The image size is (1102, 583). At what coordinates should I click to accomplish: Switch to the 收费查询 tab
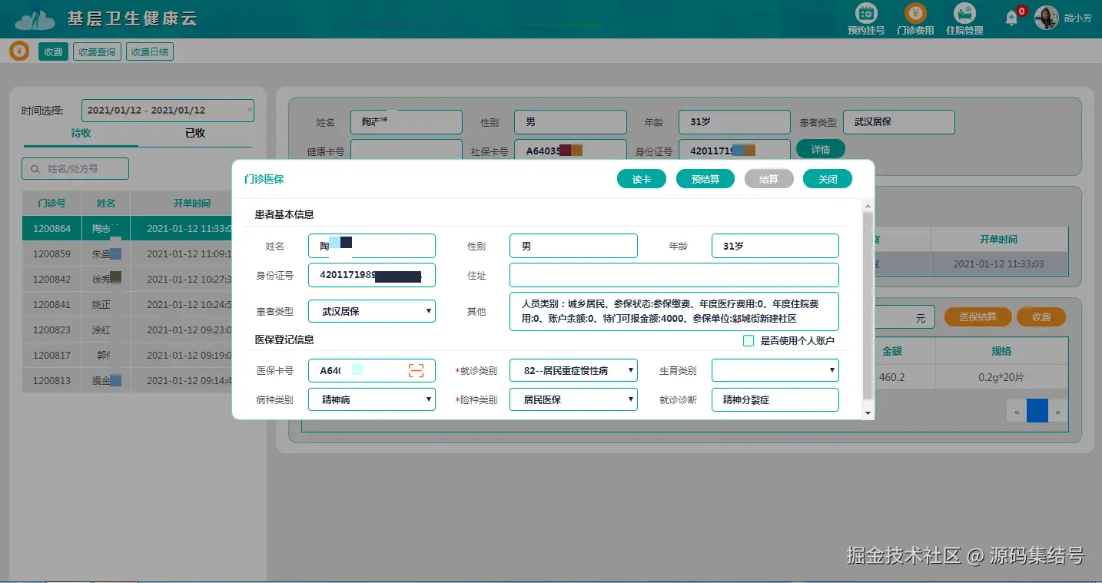[97, 51]
